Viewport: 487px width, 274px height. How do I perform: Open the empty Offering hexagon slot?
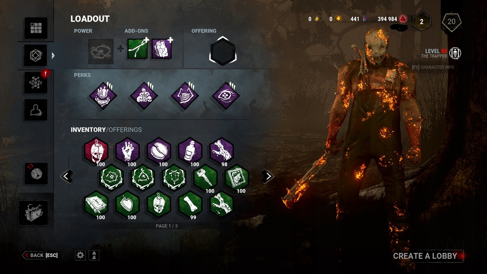[x=223, y=51]
